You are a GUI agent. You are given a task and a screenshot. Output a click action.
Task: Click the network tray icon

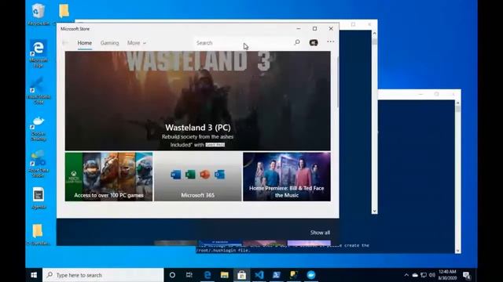[x=424, y=275]
